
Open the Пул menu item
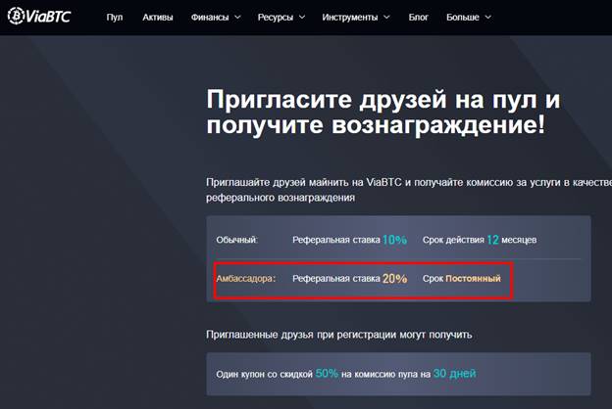pyautogui.click(x=115, y=18)
